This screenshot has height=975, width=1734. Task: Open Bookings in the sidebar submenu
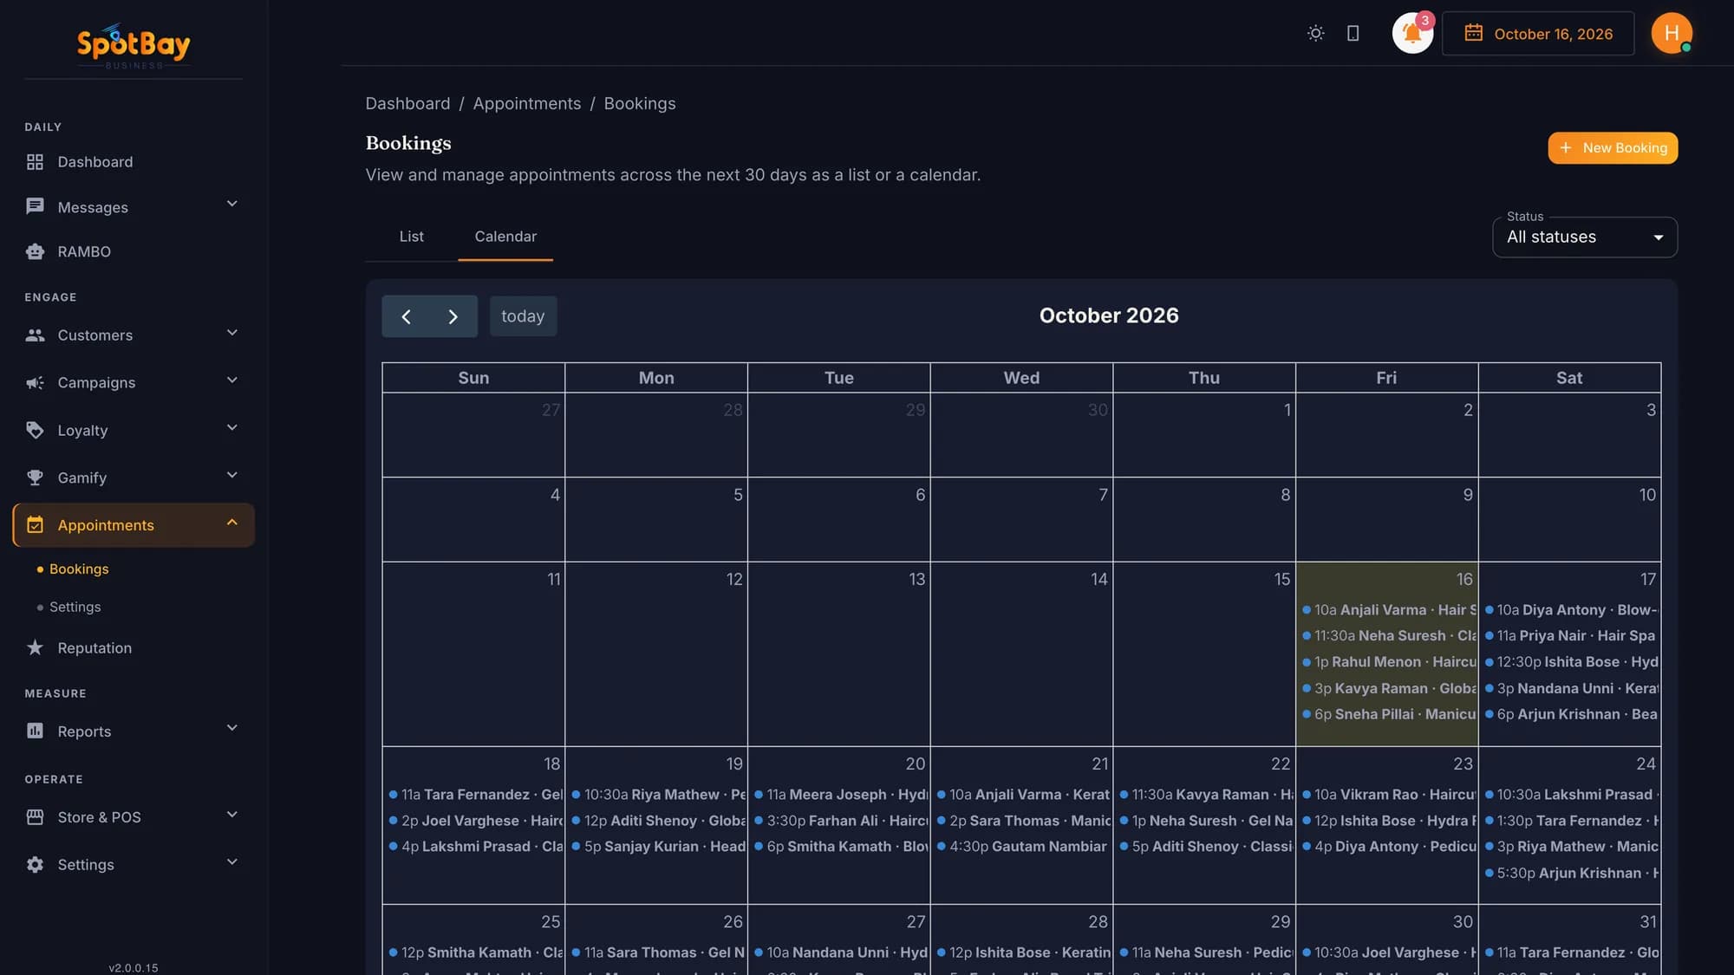(x=79, y=569)
